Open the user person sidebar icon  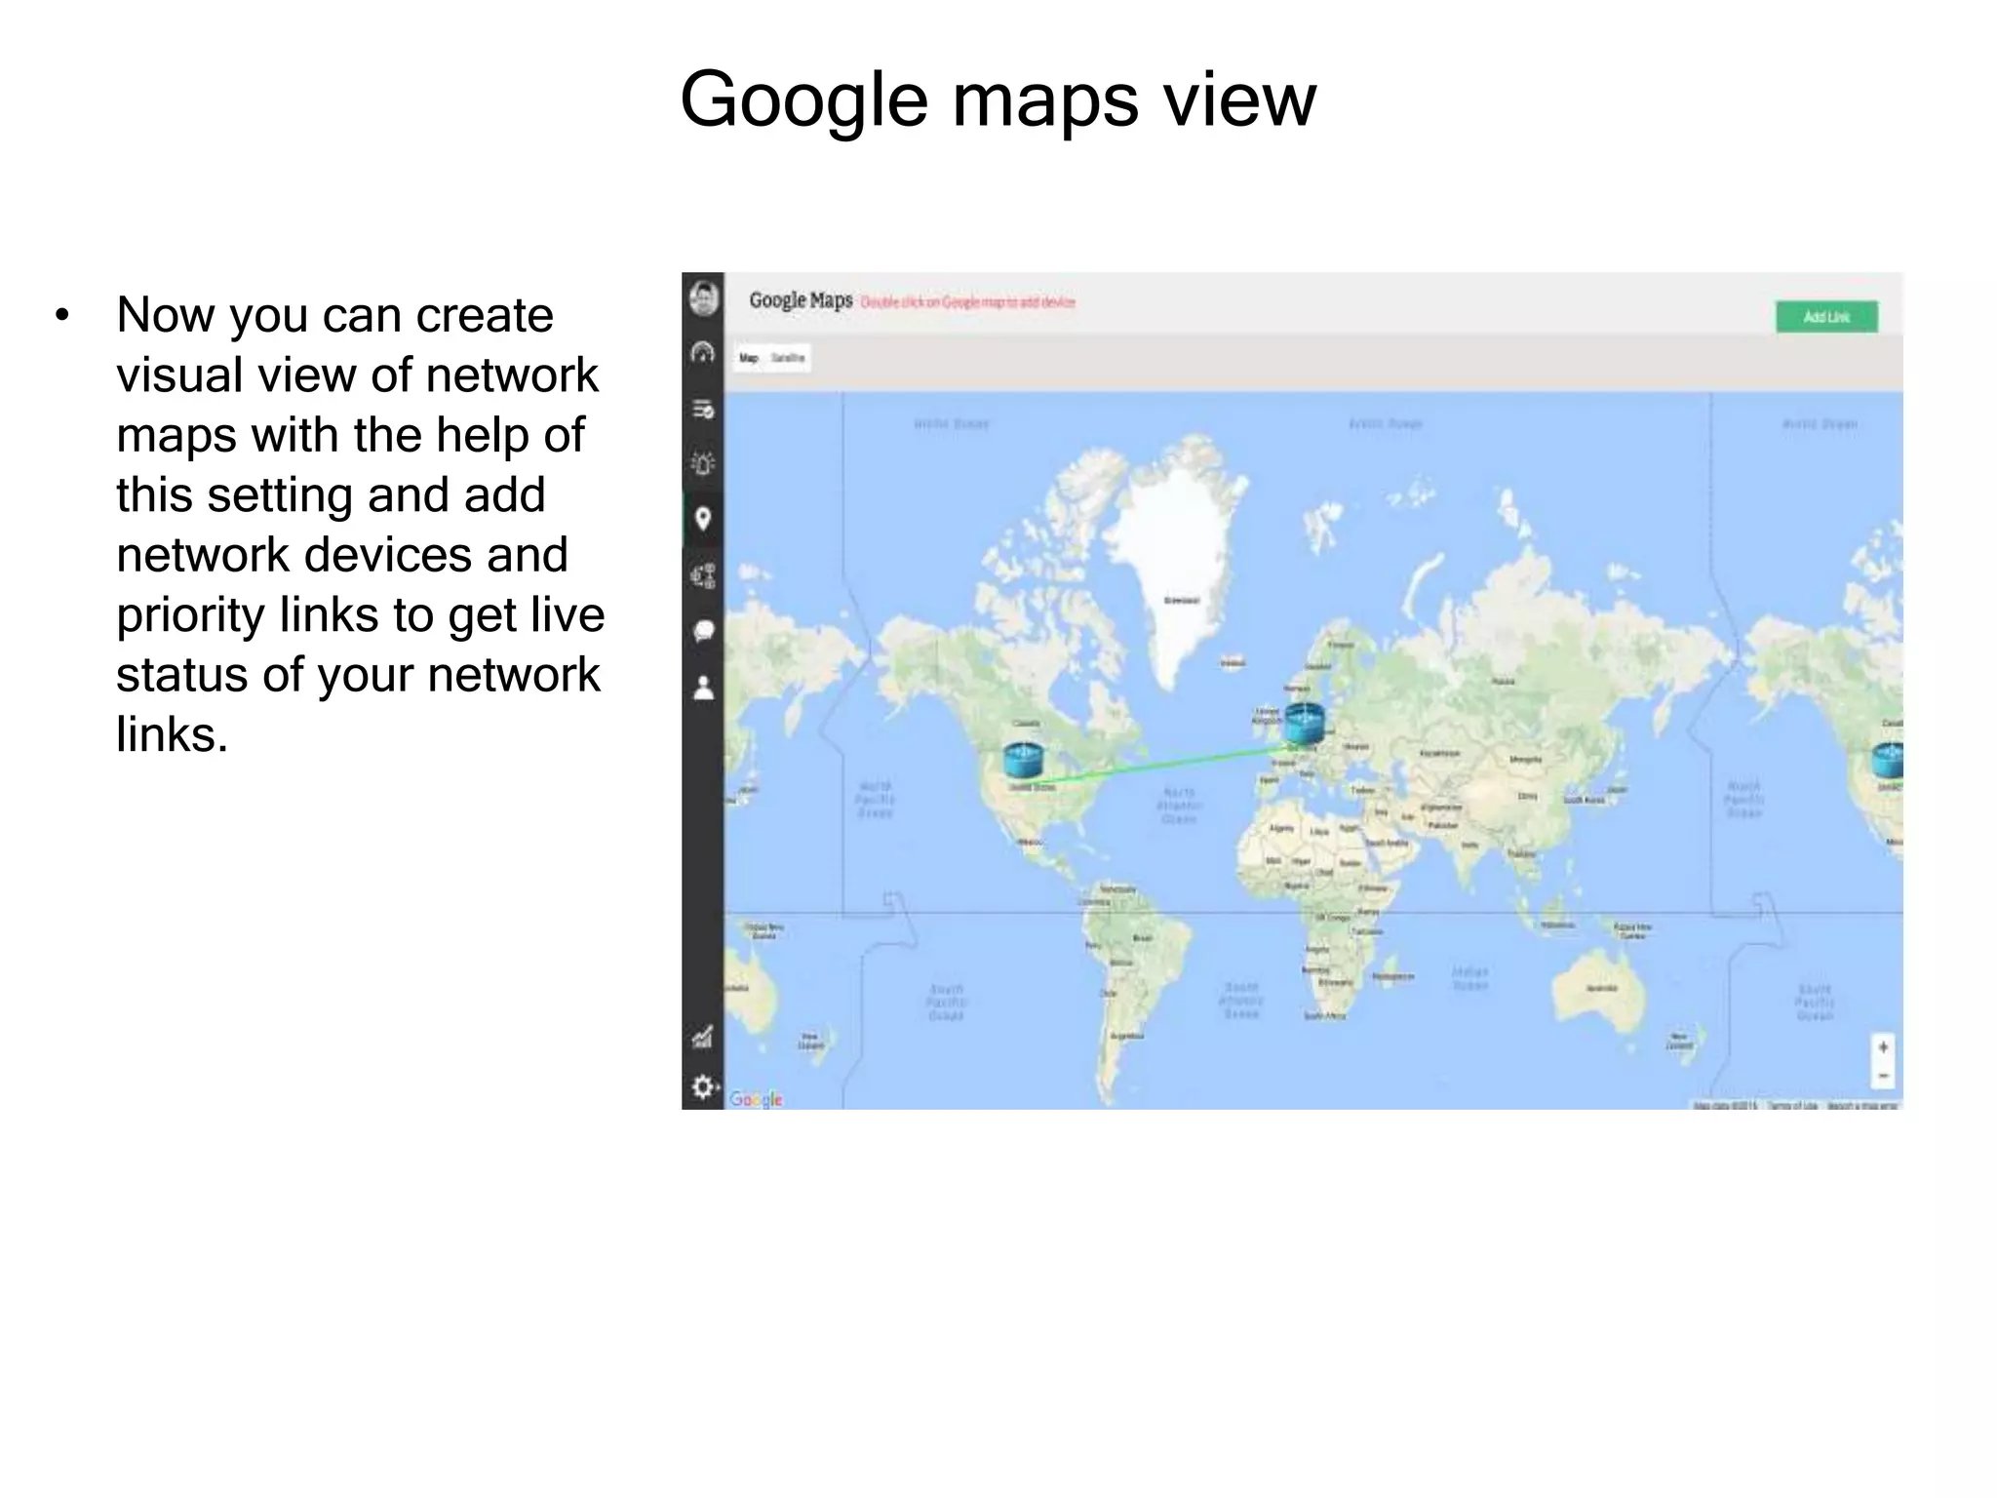tap(703, 688)
